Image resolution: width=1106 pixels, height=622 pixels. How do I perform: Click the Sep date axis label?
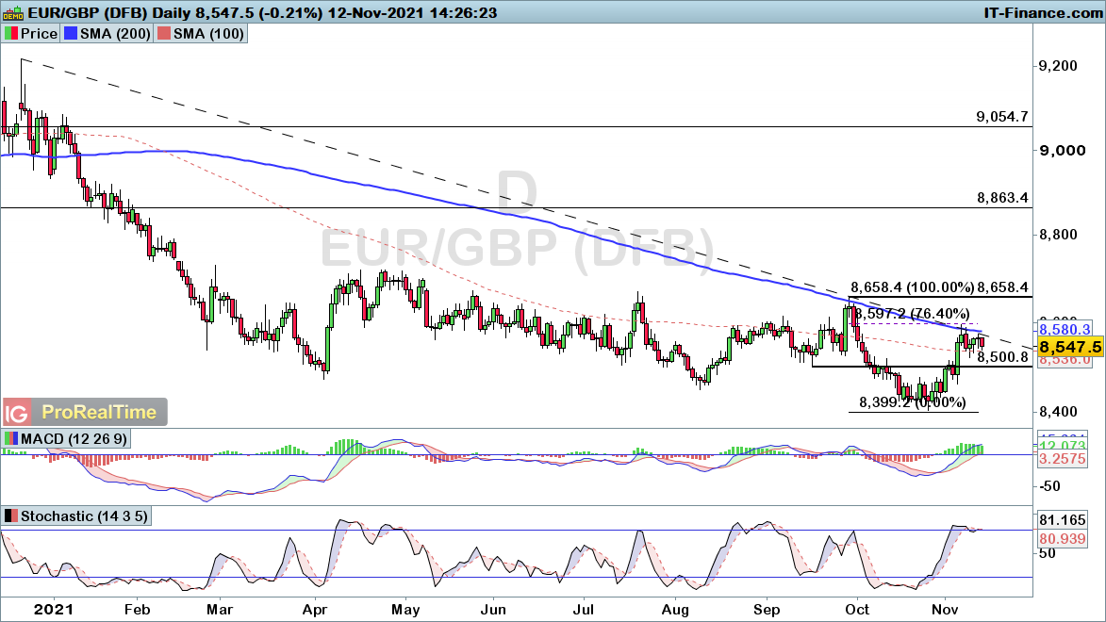767,610
